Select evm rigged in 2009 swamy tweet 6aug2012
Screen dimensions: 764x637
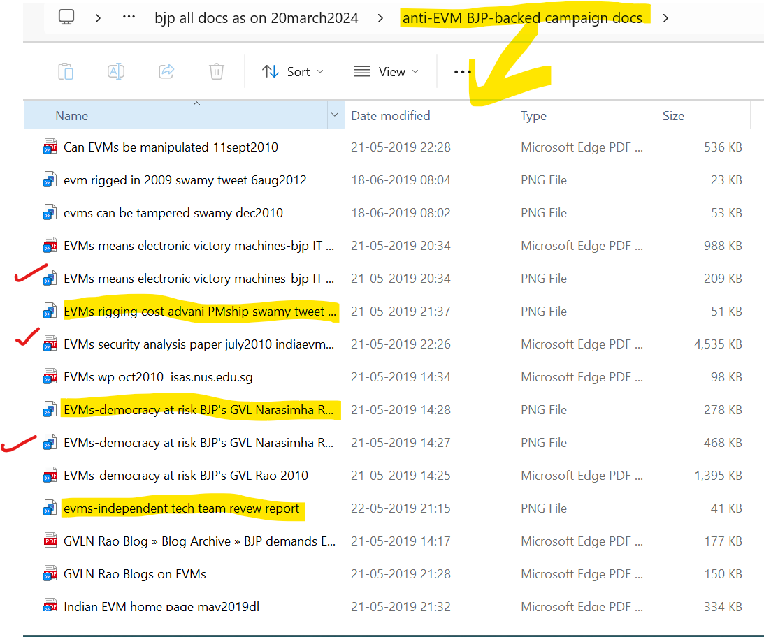click(x=185, y=180)
